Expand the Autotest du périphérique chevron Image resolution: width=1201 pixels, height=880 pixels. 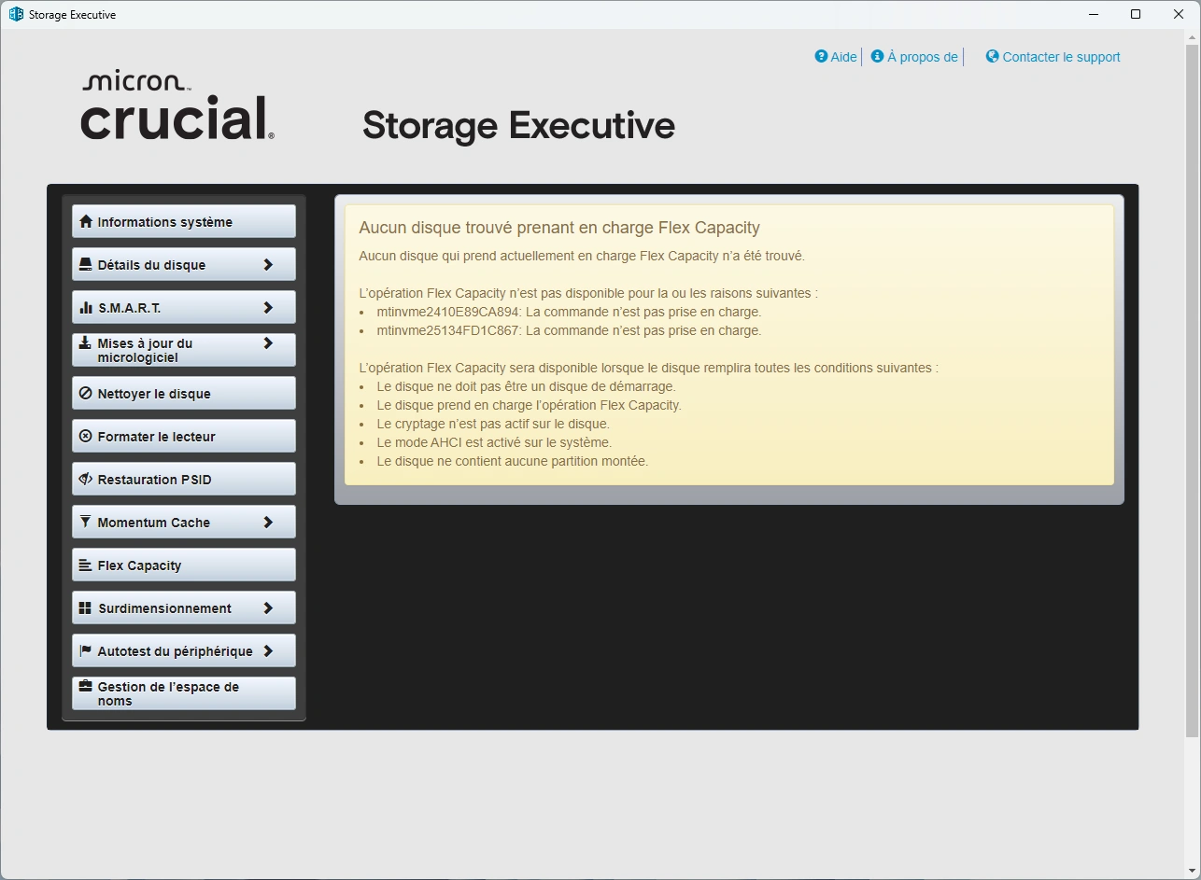click(268, 650)
